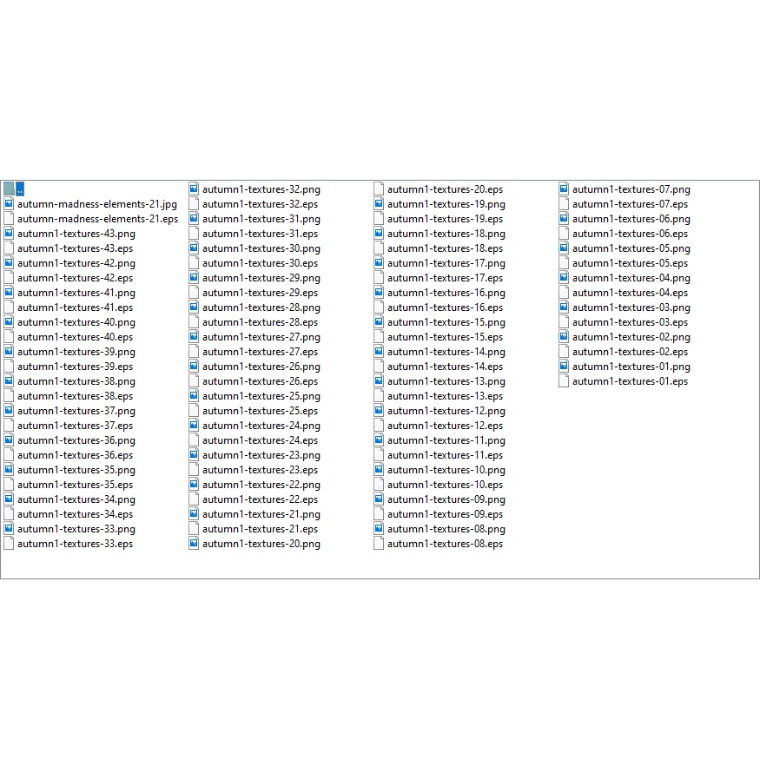Select file name autumn1-textures-02.png
This screenshot has height=760, width=760.
pos(631,337)
